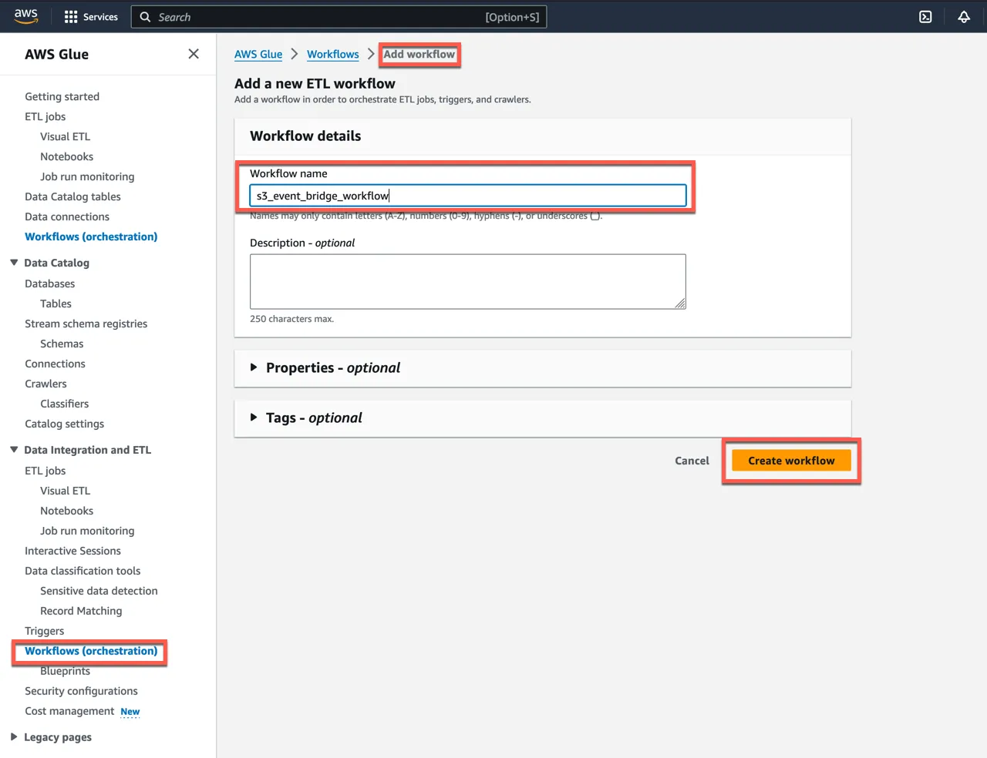Viewport: 987px width, 758px height.
Task: Open the Services grid menu
Action: point(91,17)
